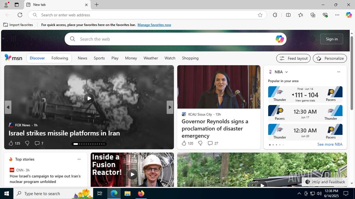Image resolution: width=355 pixels, height=199 pixels.
Task: Open Top stories more options
Action: (x=79, y=159)
